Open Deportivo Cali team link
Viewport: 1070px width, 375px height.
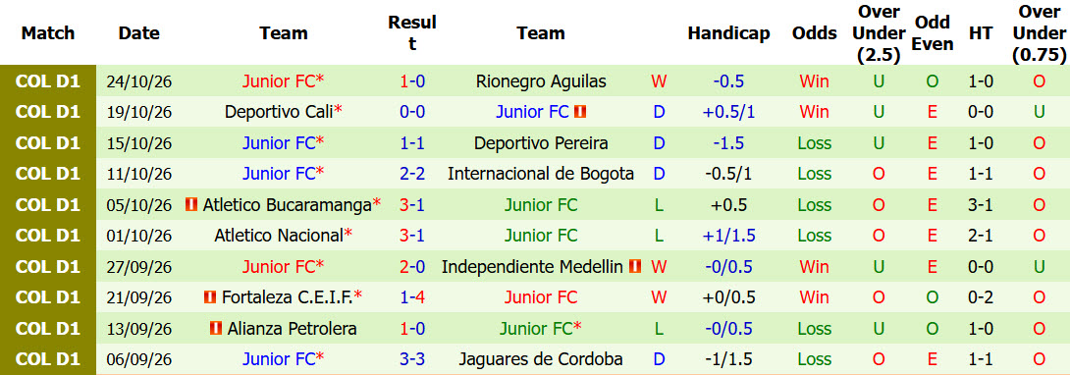coord(279,112)
